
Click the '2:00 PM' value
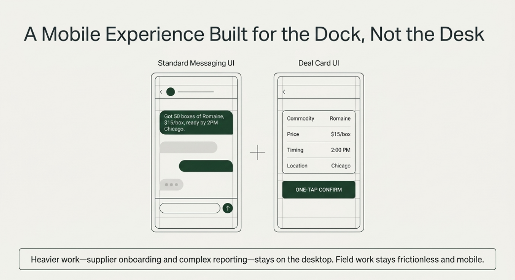(340, 150)
